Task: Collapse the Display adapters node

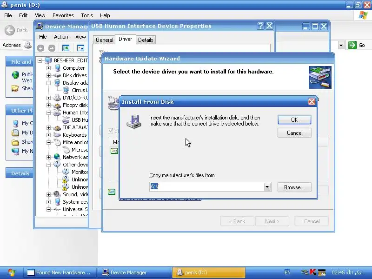Action: [x=48, y=83]
